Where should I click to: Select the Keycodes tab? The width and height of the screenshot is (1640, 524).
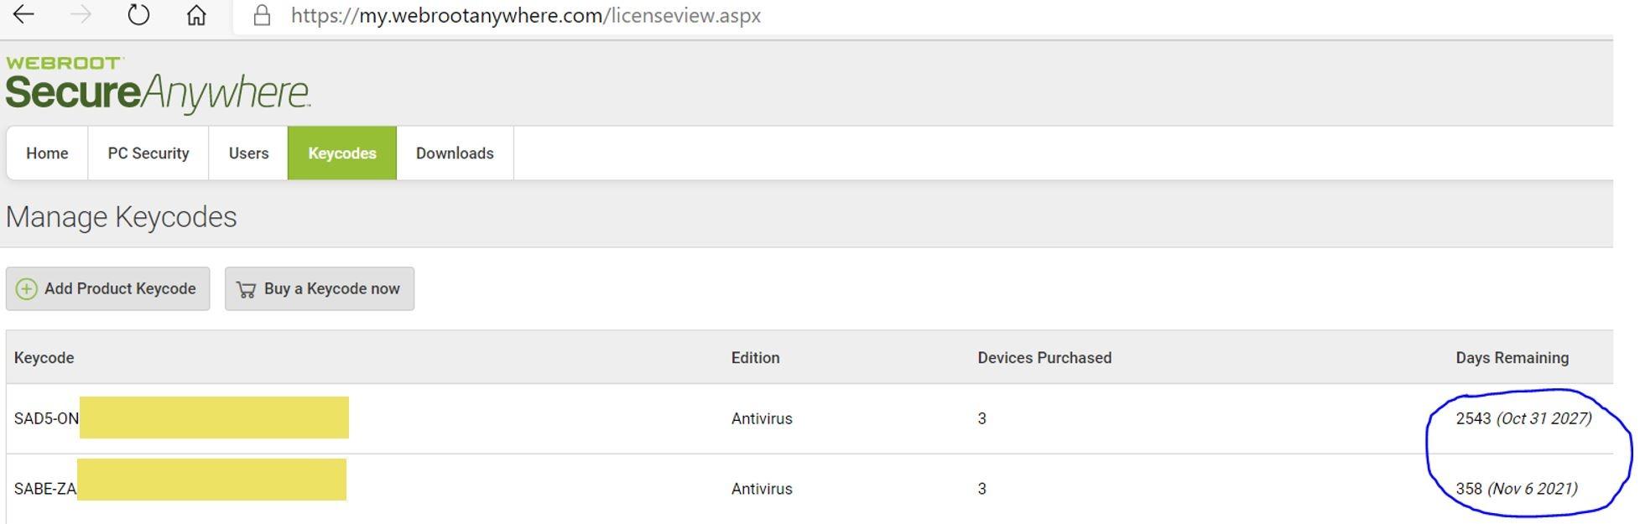342,153
